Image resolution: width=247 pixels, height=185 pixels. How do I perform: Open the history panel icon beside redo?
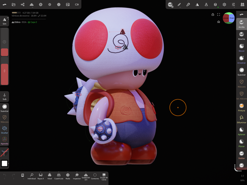[23, 175]
